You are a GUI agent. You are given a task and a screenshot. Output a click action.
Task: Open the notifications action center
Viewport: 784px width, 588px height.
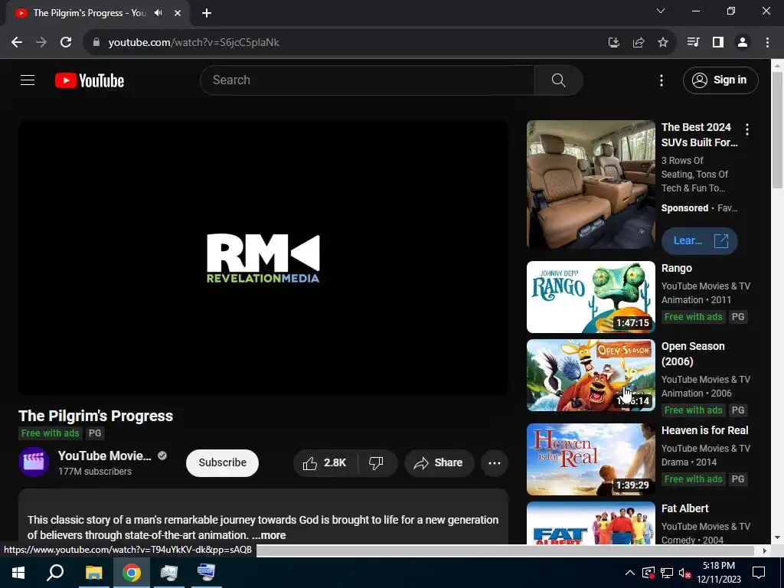pyautogui.click(x=759, y=573)
